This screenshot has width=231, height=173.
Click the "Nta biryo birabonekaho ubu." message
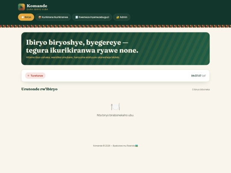pos(115,115)
